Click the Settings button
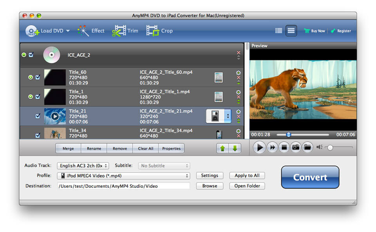Image resolution: width=376 pixels, height=232 pixels. [x=210, y=176]
